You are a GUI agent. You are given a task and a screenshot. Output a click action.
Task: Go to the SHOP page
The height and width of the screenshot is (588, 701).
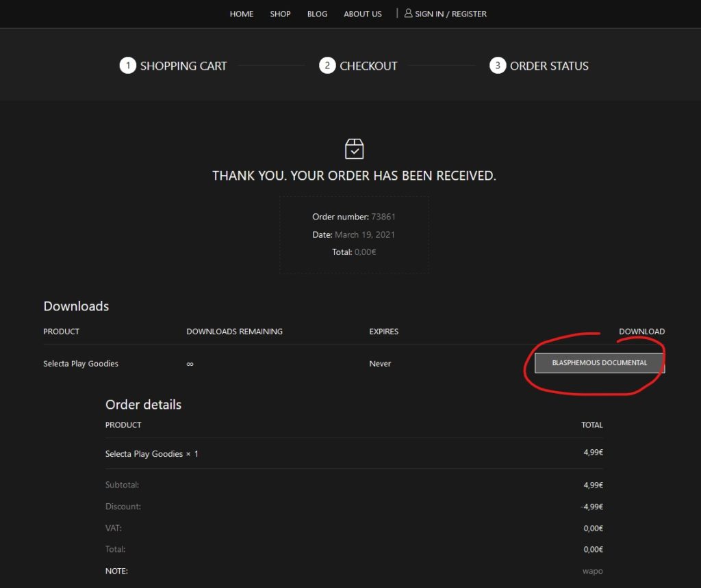click(x=280, y=14)
